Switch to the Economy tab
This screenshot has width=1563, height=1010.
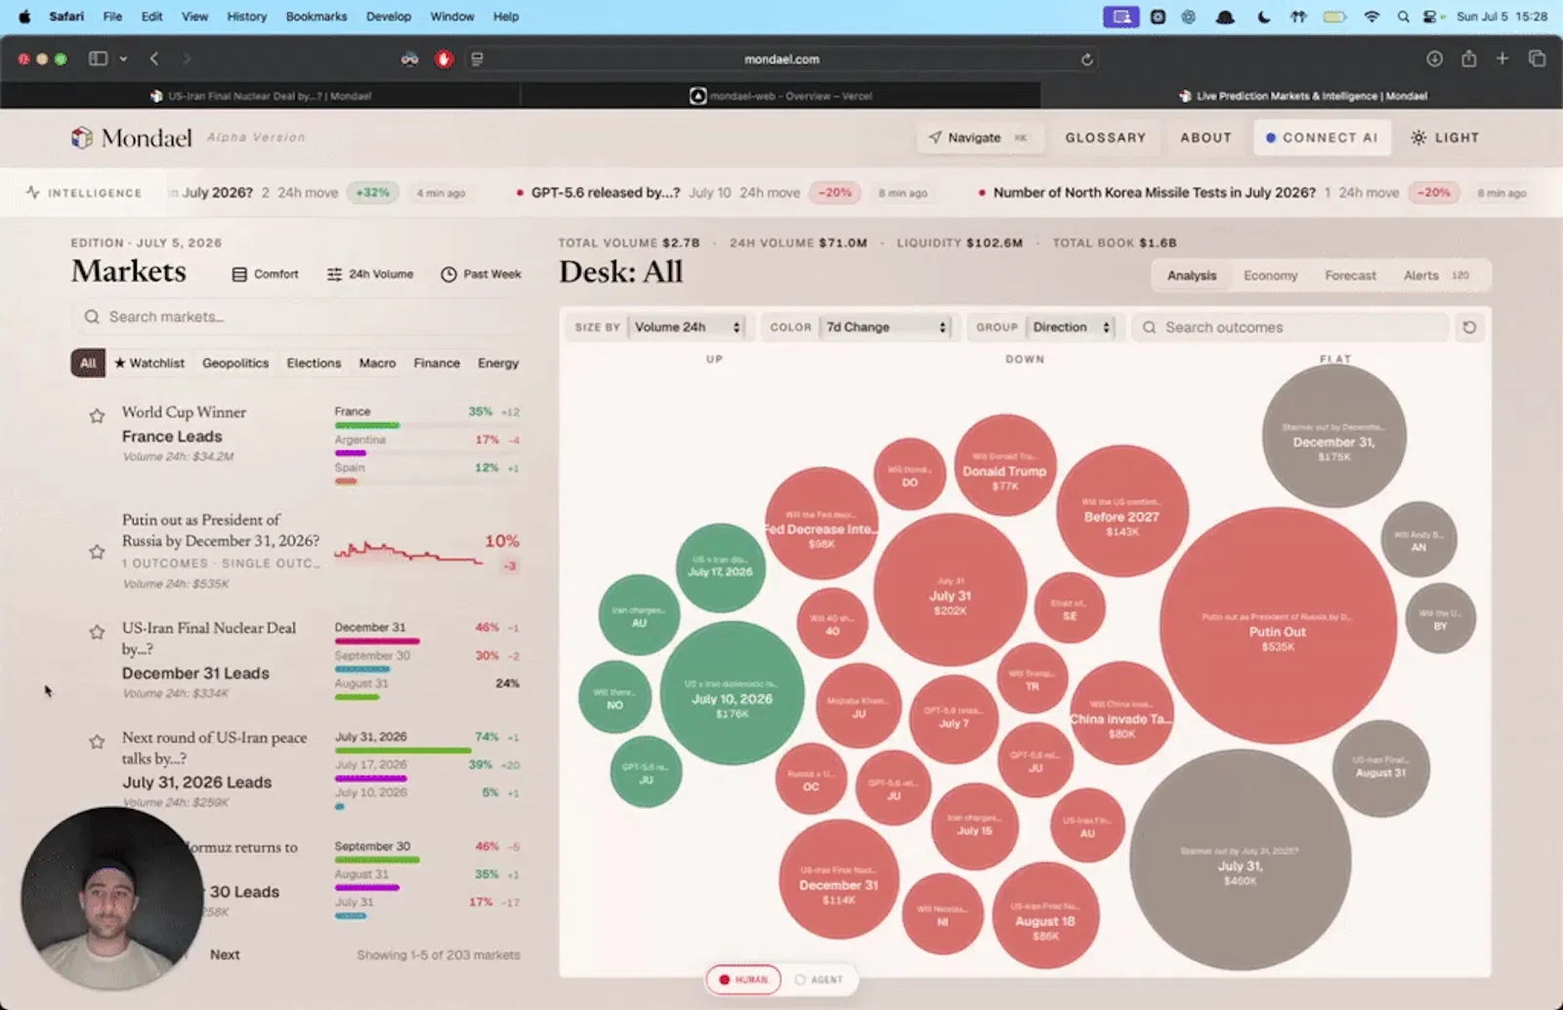point(1270,275)
